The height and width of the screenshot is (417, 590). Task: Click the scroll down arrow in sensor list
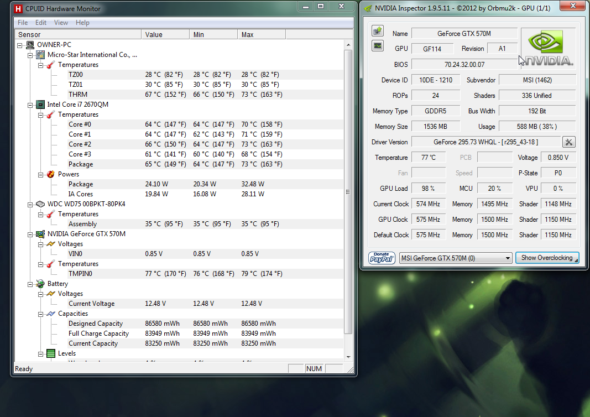point(348,357)
